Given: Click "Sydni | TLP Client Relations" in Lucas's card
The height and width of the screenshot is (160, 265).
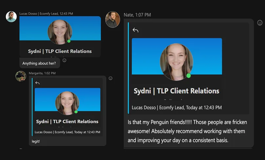Looking at the screenshot, I should tap(60, 51).
